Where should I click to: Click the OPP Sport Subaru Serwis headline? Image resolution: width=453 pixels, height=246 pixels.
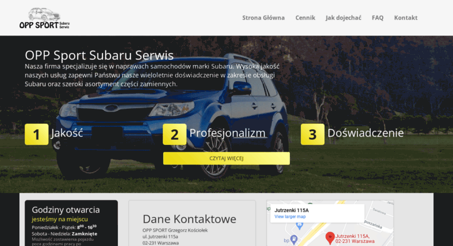coord(99,55)
